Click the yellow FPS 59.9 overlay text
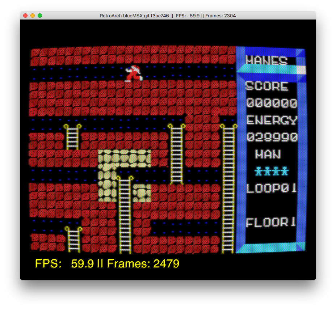 coord(64,263)
